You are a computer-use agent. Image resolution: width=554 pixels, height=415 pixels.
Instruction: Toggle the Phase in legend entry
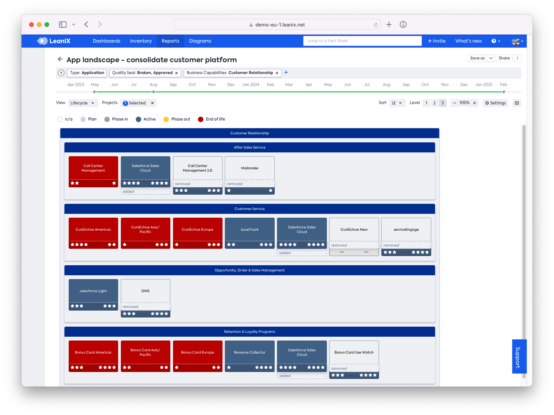point(116,119)
